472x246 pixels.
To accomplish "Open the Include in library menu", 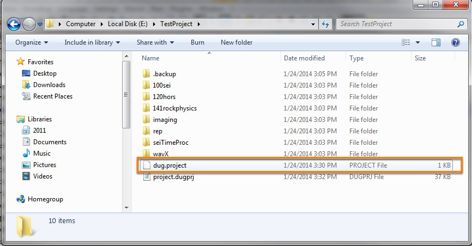I will pyautogui.click(x=92, y=42).
